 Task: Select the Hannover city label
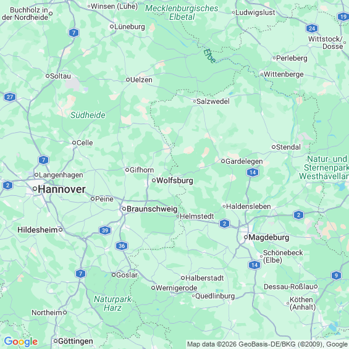click(x=62, y=190)
